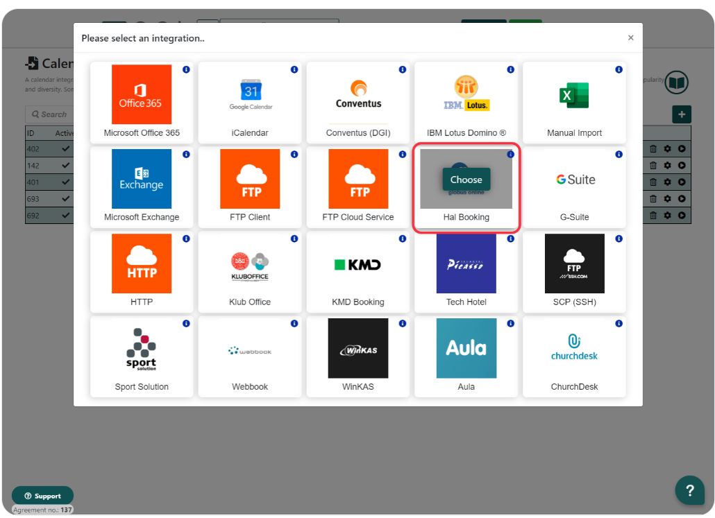
Task: Show info for Conventus (DGI)
Action: pyautogui.click(x=402, y=70)
